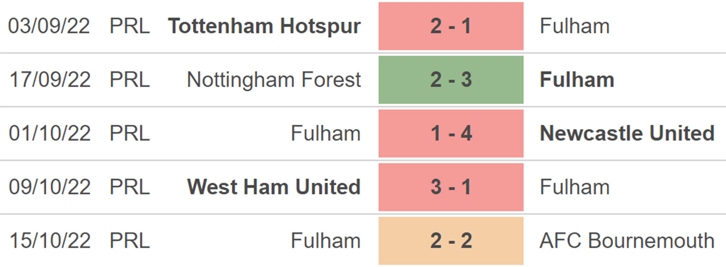
Task: Open the orange 2 - 2 draw score box
Action: [x=451, y=241]
